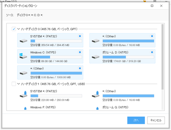
Task: Click the Windows F: USB drive icon
Action: (25, 108)
